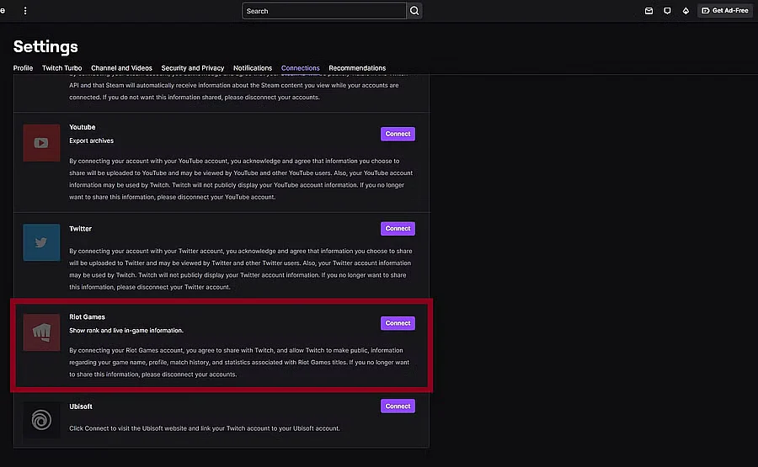Image resolution: width=758 pixels, height=467 pixels.
Task: Select the Notifications tab
Action: click(253, 68)
